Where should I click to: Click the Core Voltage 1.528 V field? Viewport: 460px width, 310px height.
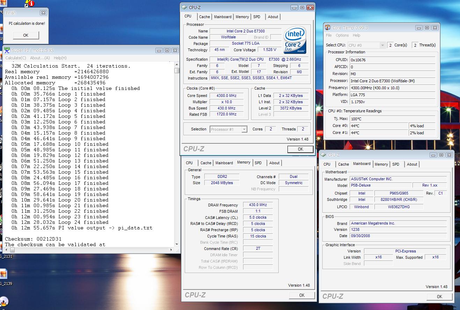pyautogui.click(x=270, y=50)
